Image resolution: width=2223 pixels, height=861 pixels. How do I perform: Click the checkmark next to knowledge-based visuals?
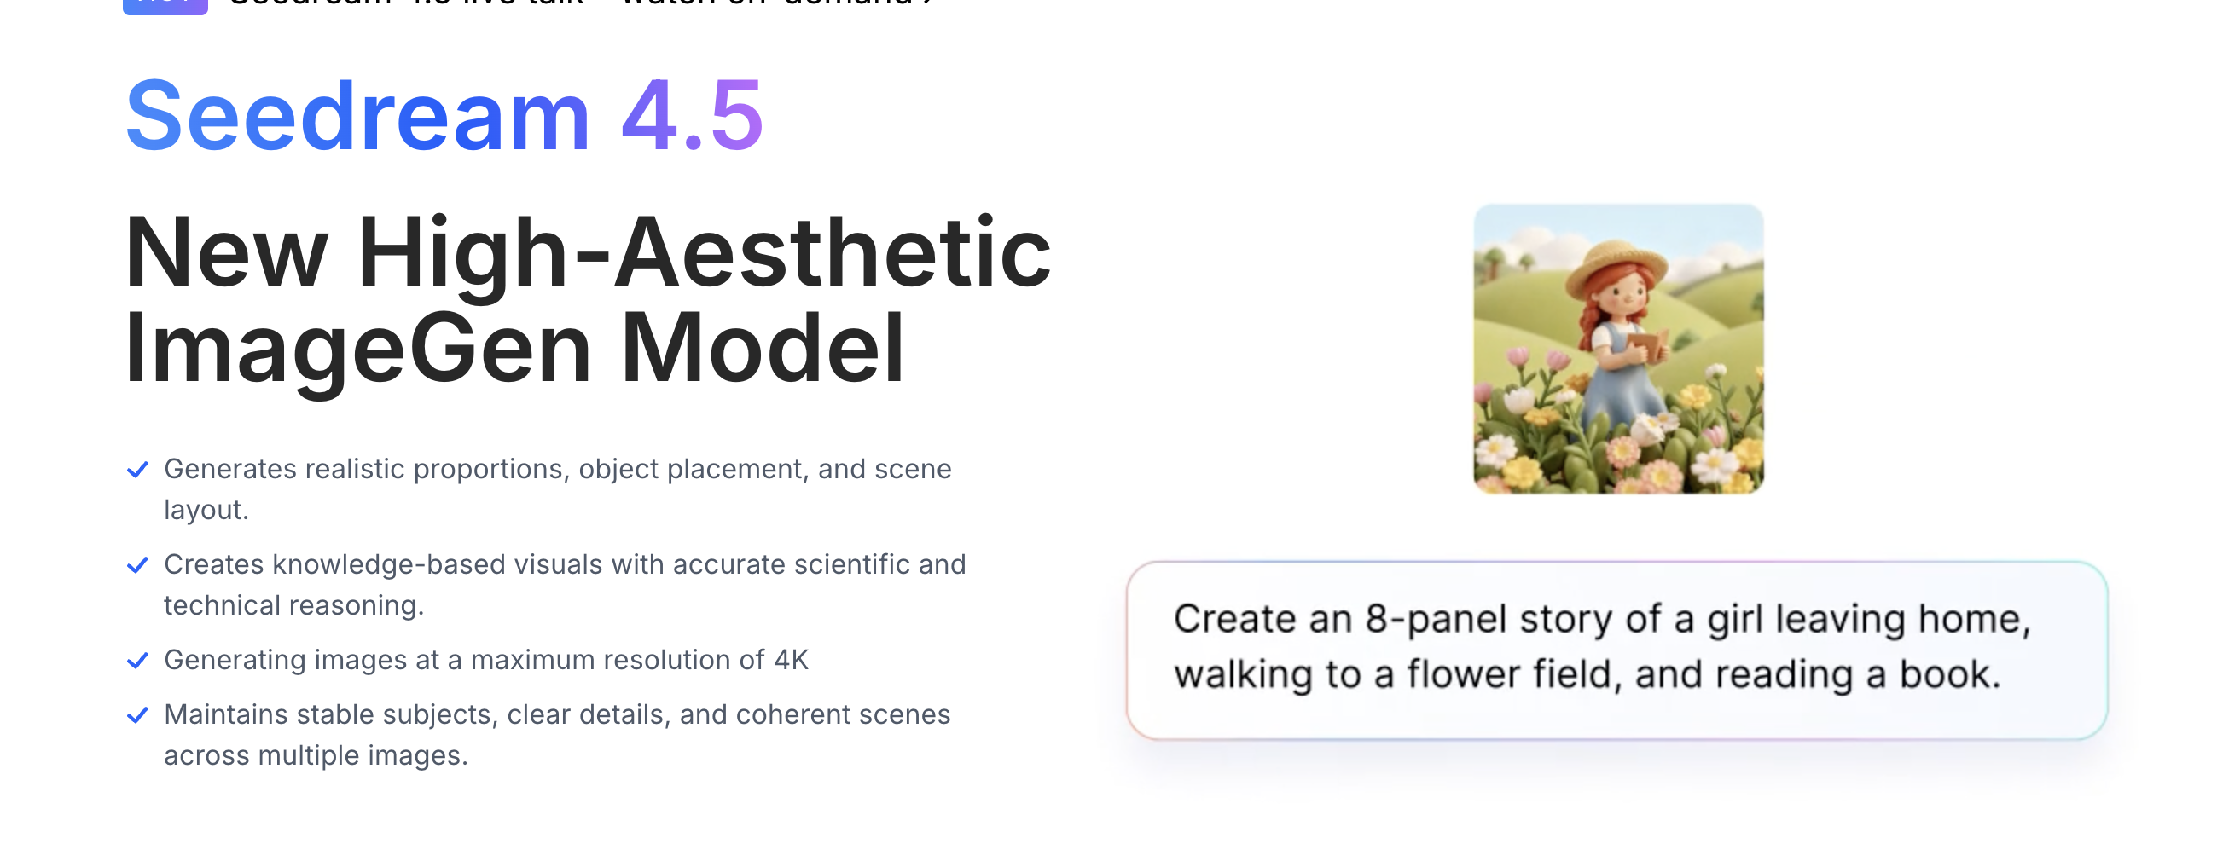pyautogui.click(x=137, y=565)
